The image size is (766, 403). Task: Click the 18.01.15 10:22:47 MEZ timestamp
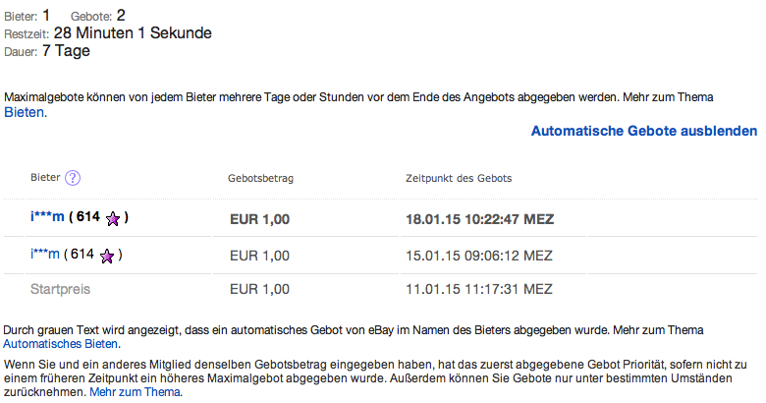479,219
